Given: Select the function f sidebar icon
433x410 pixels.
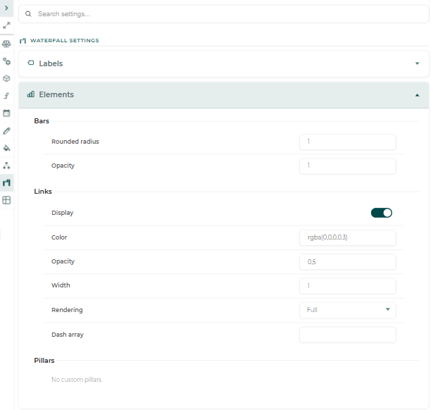Looking at the screenshot, I should pyautogui.click(x=6, y=96).
